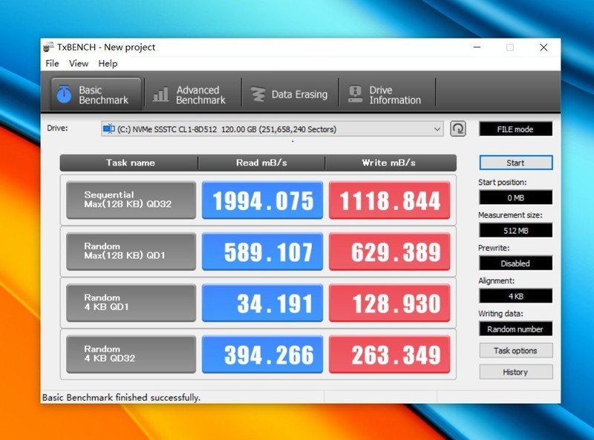
Task: Toggle the FILE mode button
Action: pos(515,129)
